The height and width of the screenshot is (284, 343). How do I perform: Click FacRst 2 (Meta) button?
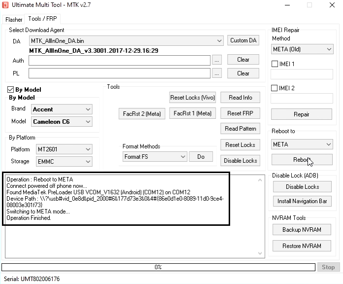click(x=142, y=114)
